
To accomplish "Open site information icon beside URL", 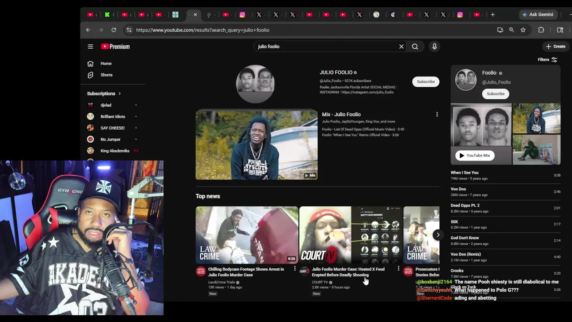I will pos(129,30).
